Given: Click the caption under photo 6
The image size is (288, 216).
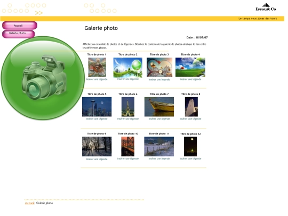Looking at the screenshot, I should (x=128, y=119).
